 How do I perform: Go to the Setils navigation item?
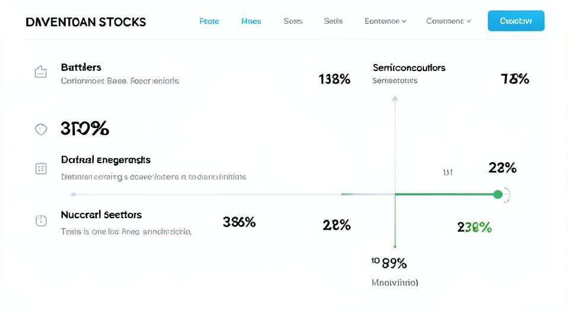(x=333, y=21)
